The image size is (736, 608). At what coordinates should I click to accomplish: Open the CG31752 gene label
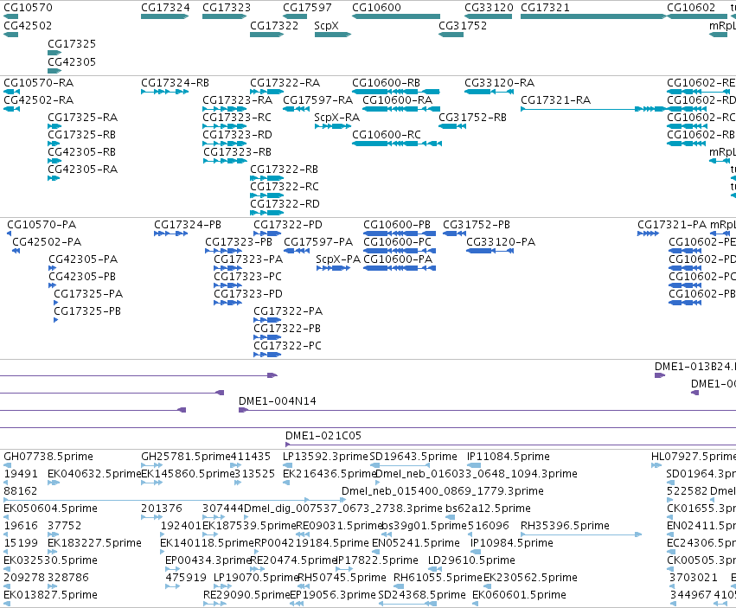[x=463, y=25]
